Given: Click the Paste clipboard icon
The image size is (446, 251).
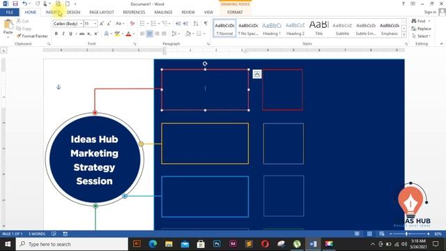Looking at the screenshot, I should [x=8, y=24].
